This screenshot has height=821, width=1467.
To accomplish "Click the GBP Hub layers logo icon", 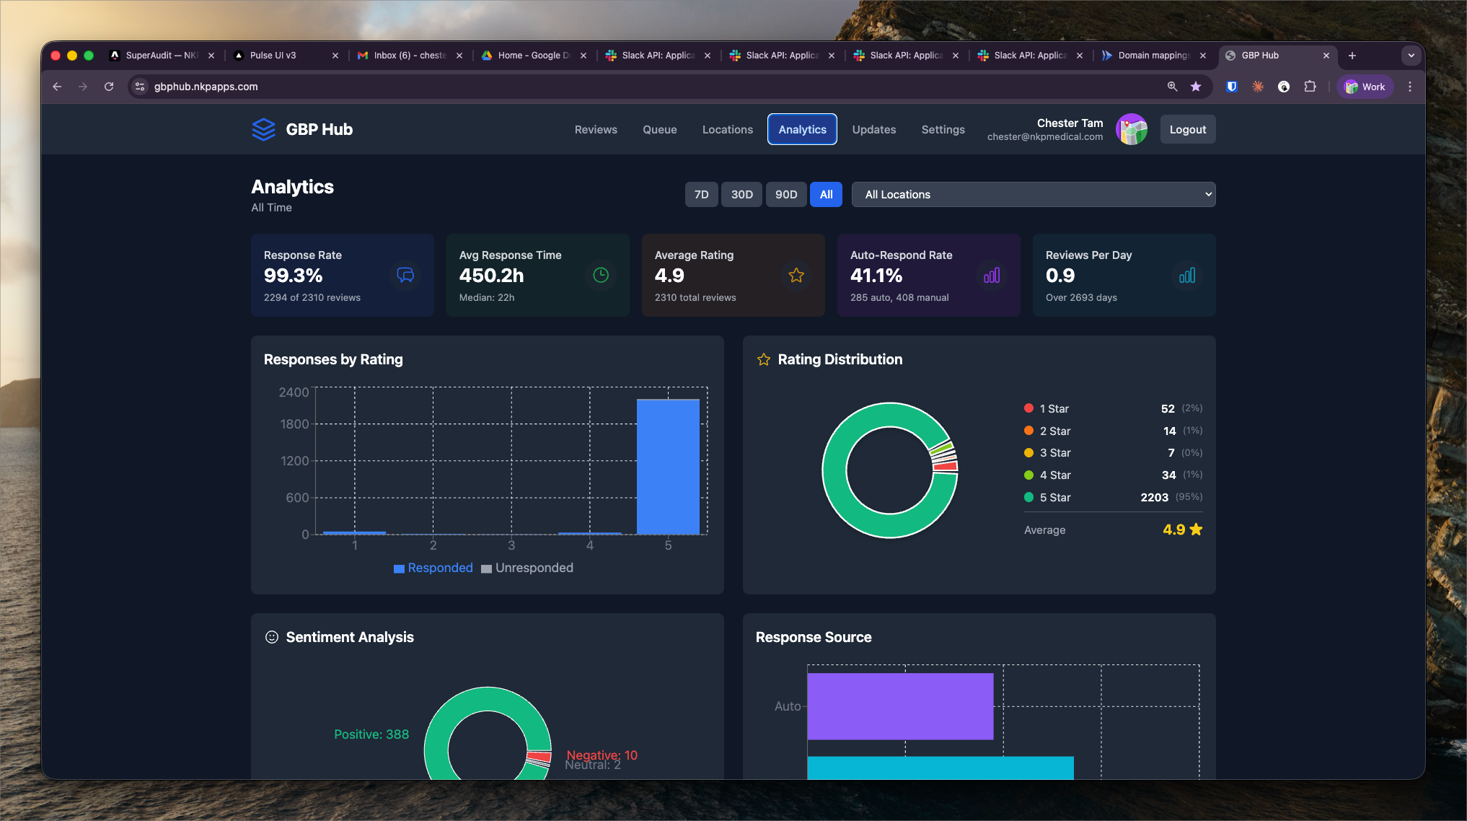I will click(263, 130).
